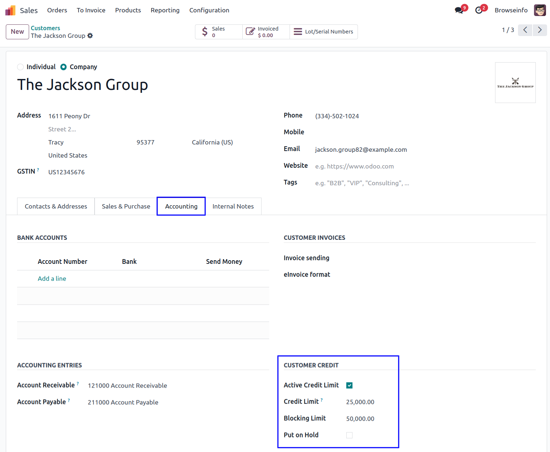Click Add a line under Bank Accounts

(x=52, y=278)
